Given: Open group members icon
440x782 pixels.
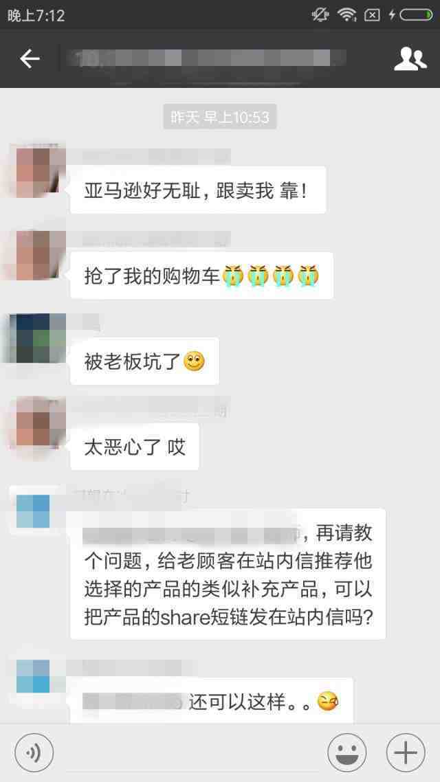Looking at the screenshot, I should pyautogui.click(x=410, y=59).
